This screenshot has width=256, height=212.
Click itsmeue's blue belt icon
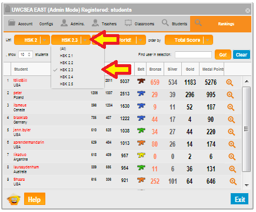(x=141, y=106)
